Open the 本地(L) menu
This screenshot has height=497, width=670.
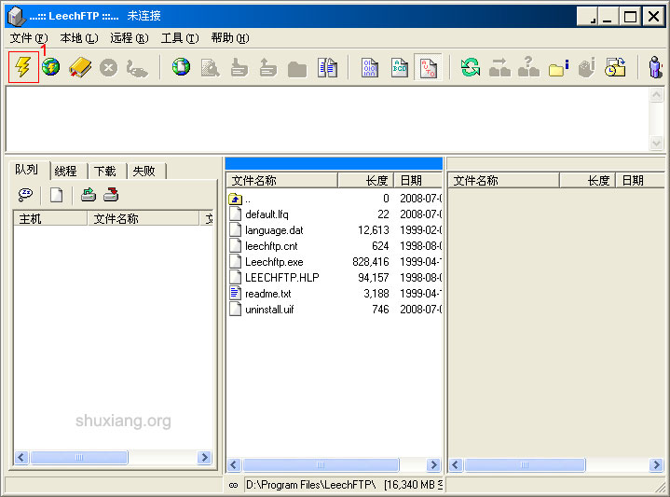tap(79, 38)
